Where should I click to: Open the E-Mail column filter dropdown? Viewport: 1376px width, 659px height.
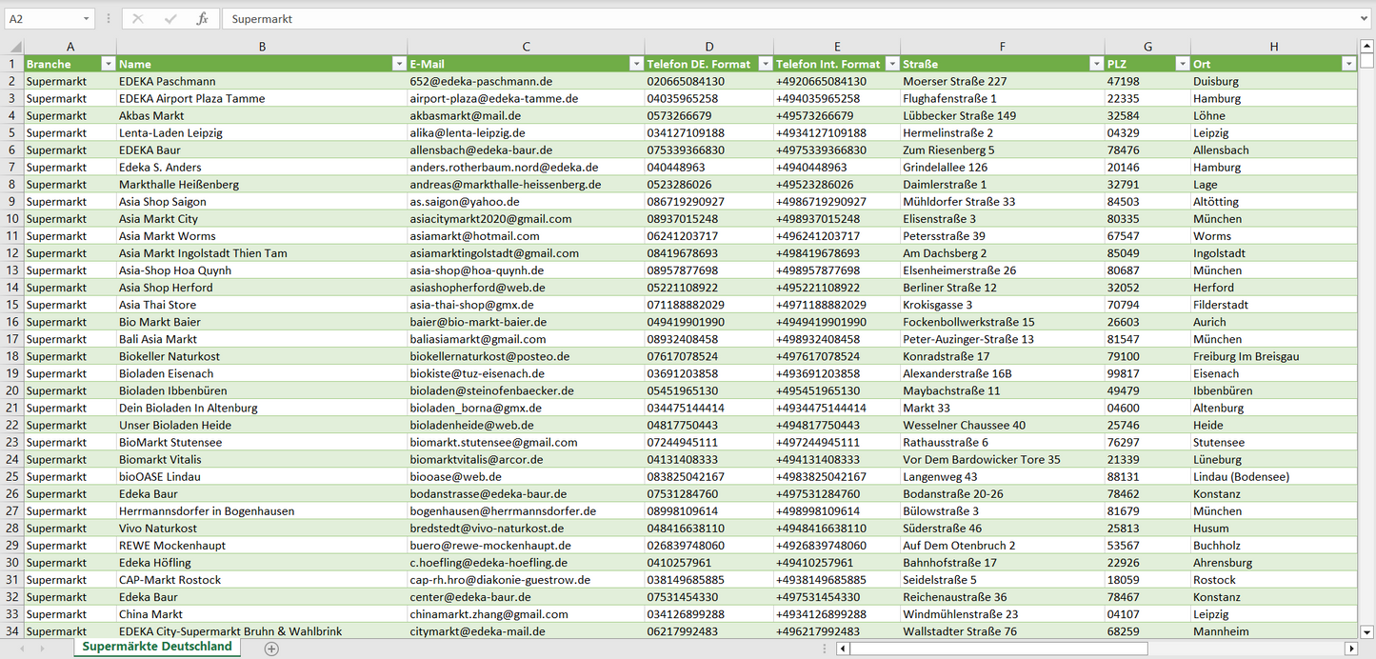[x=635, y=64]
